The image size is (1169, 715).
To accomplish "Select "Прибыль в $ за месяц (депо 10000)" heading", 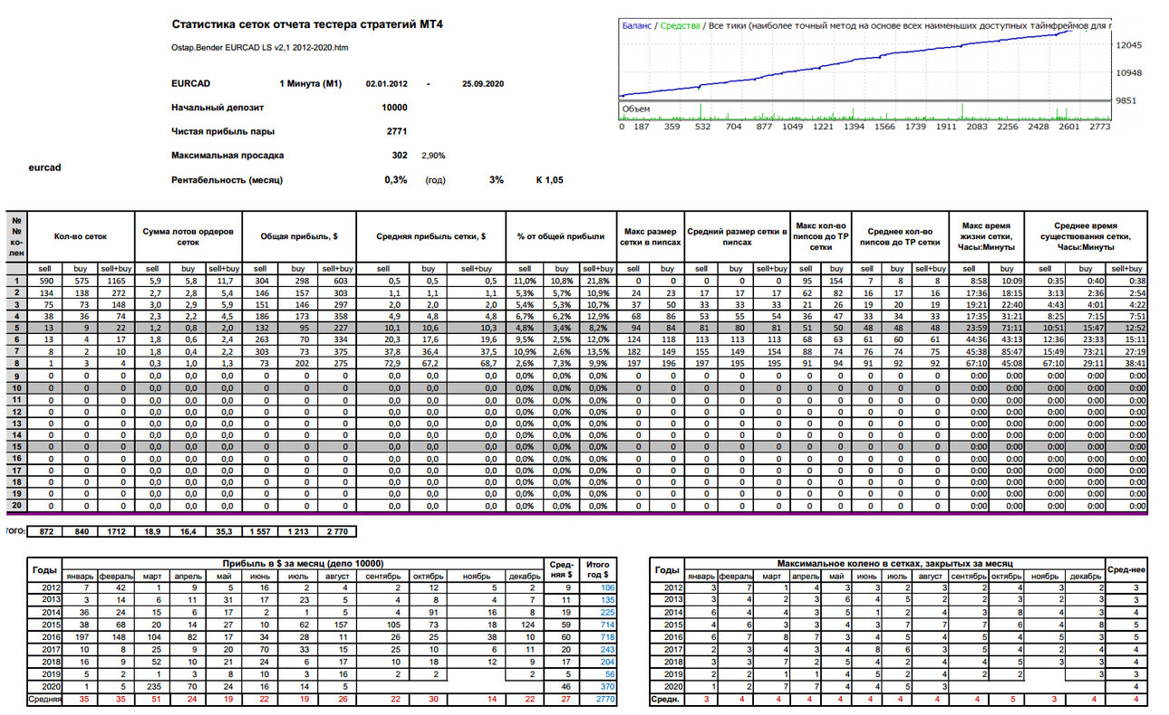I will click(304, 563).
